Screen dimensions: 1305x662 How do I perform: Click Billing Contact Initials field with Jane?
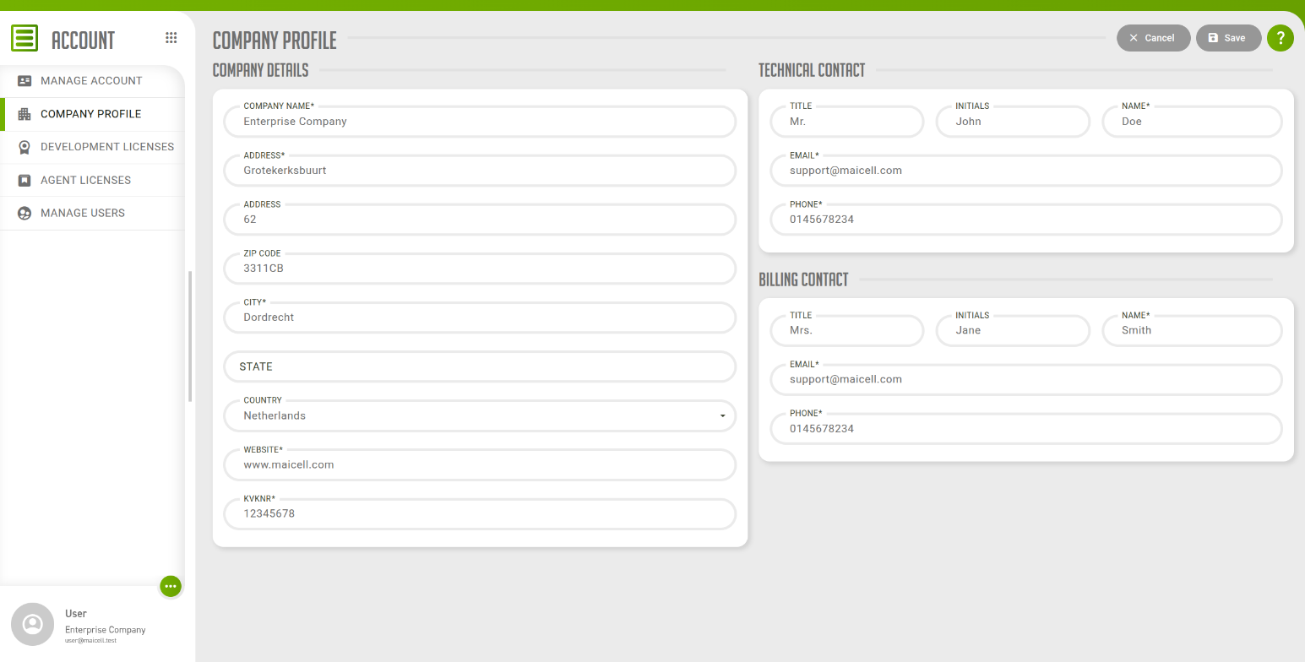point(1013,330)
